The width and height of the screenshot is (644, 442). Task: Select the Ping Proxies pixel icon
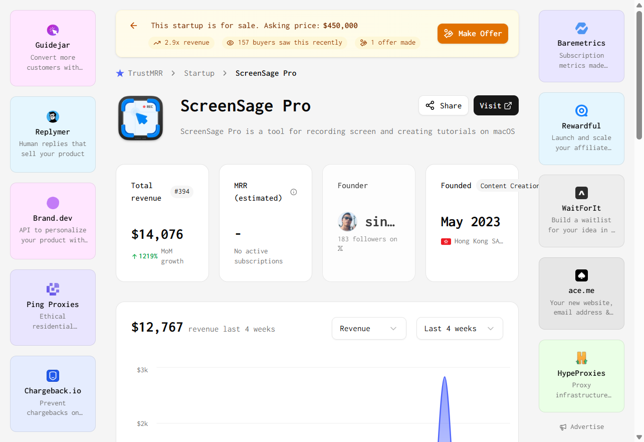coord(53,288)
